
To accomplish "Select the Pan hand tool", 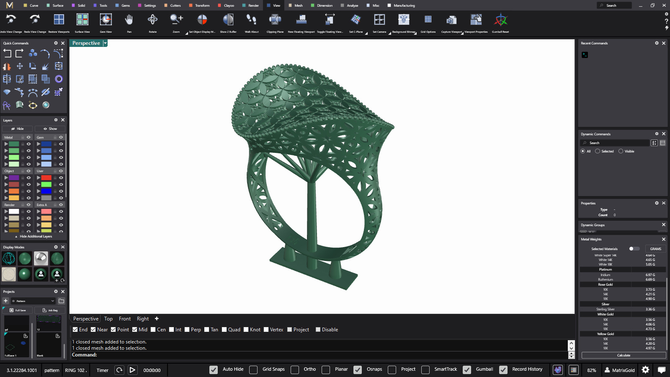I will pyautogui.click(x=129, y=19).
